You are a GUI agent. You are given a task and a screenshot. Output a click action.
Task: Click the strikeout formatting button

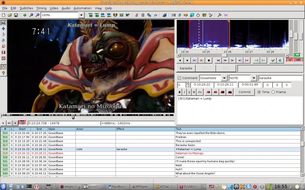click(x=194, y=92)
